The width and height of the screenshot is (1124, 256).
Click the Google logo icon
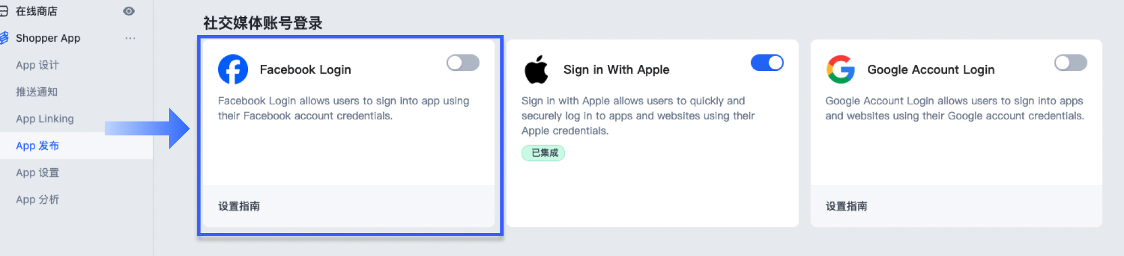(x=840, y=69)
